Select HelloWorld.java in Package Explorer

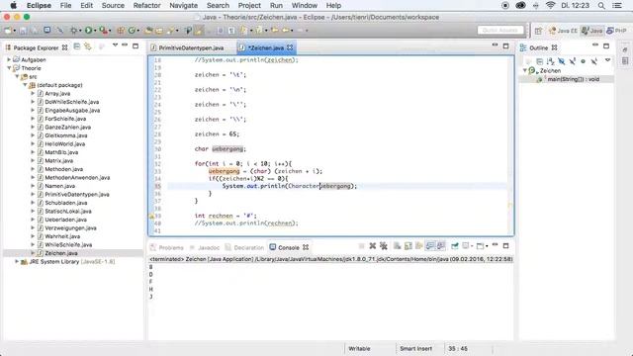pos(64,143)
